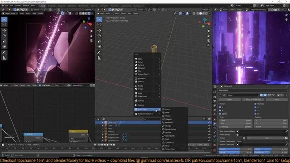Select the Cursor tool in left rendered viewport
The image size is (290, 163).
tap(4, 24)
